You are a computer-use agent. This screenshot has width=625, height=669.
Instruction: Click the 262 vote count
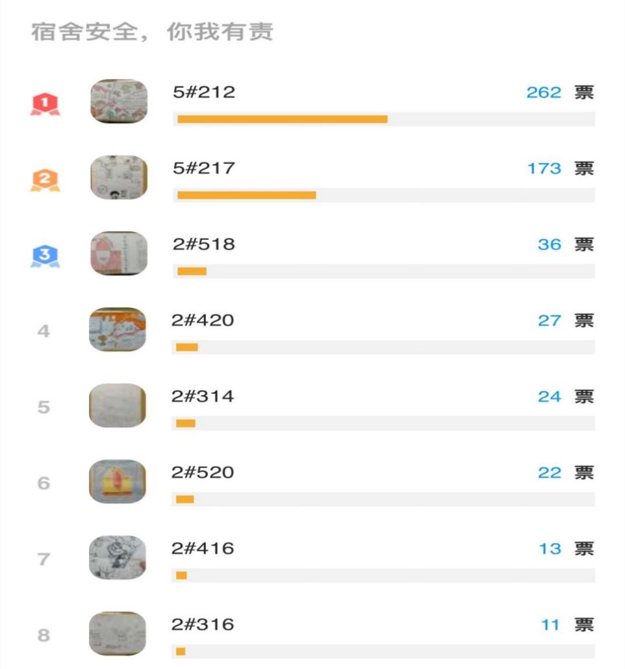[x=544, y=92]
